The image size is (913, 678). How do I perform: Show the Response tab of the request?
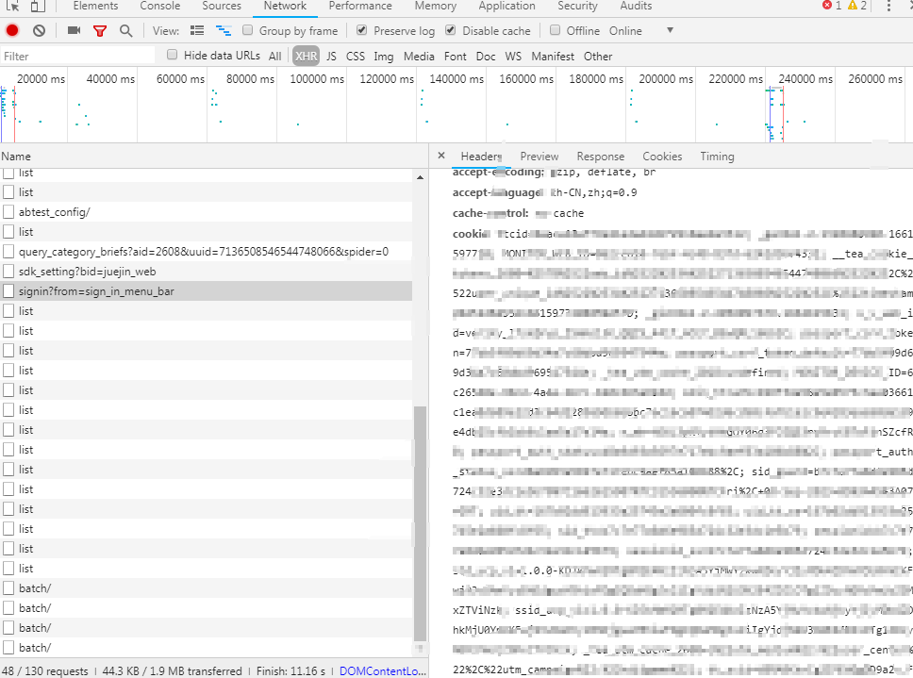click(600, 156)
